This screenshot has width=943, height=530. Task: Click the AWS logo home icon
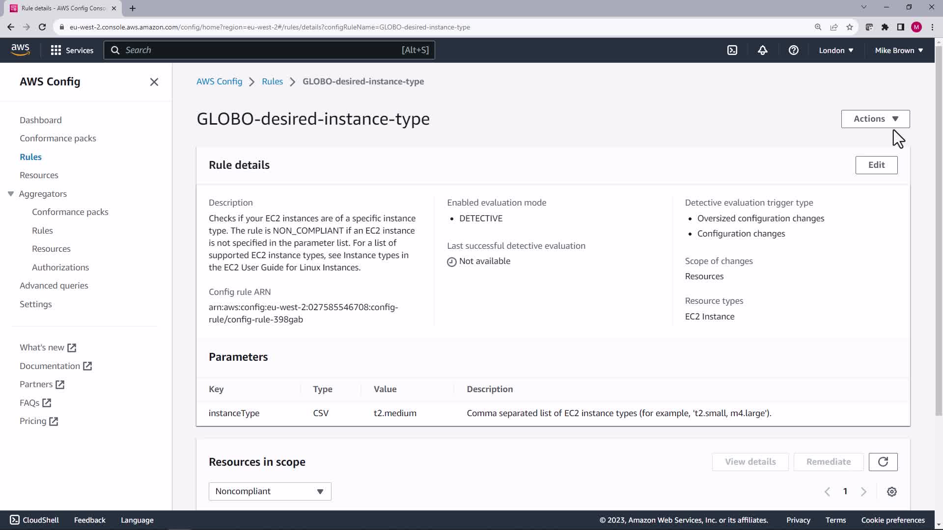point(20,50)
